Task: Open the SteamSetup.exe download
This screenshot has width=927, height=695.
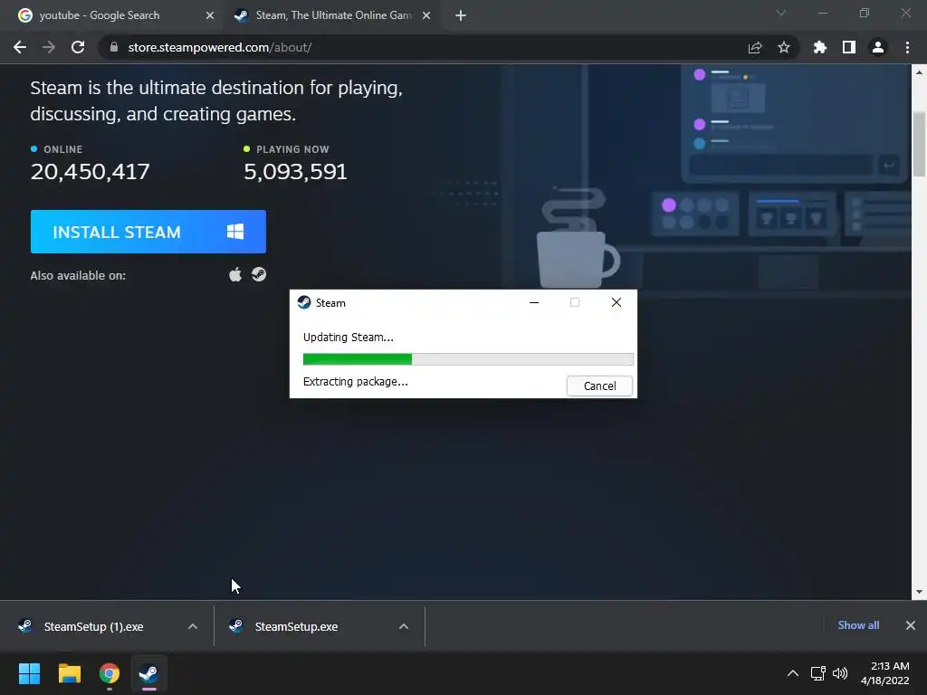Action: pyautogui.click(x=296, y=626)
